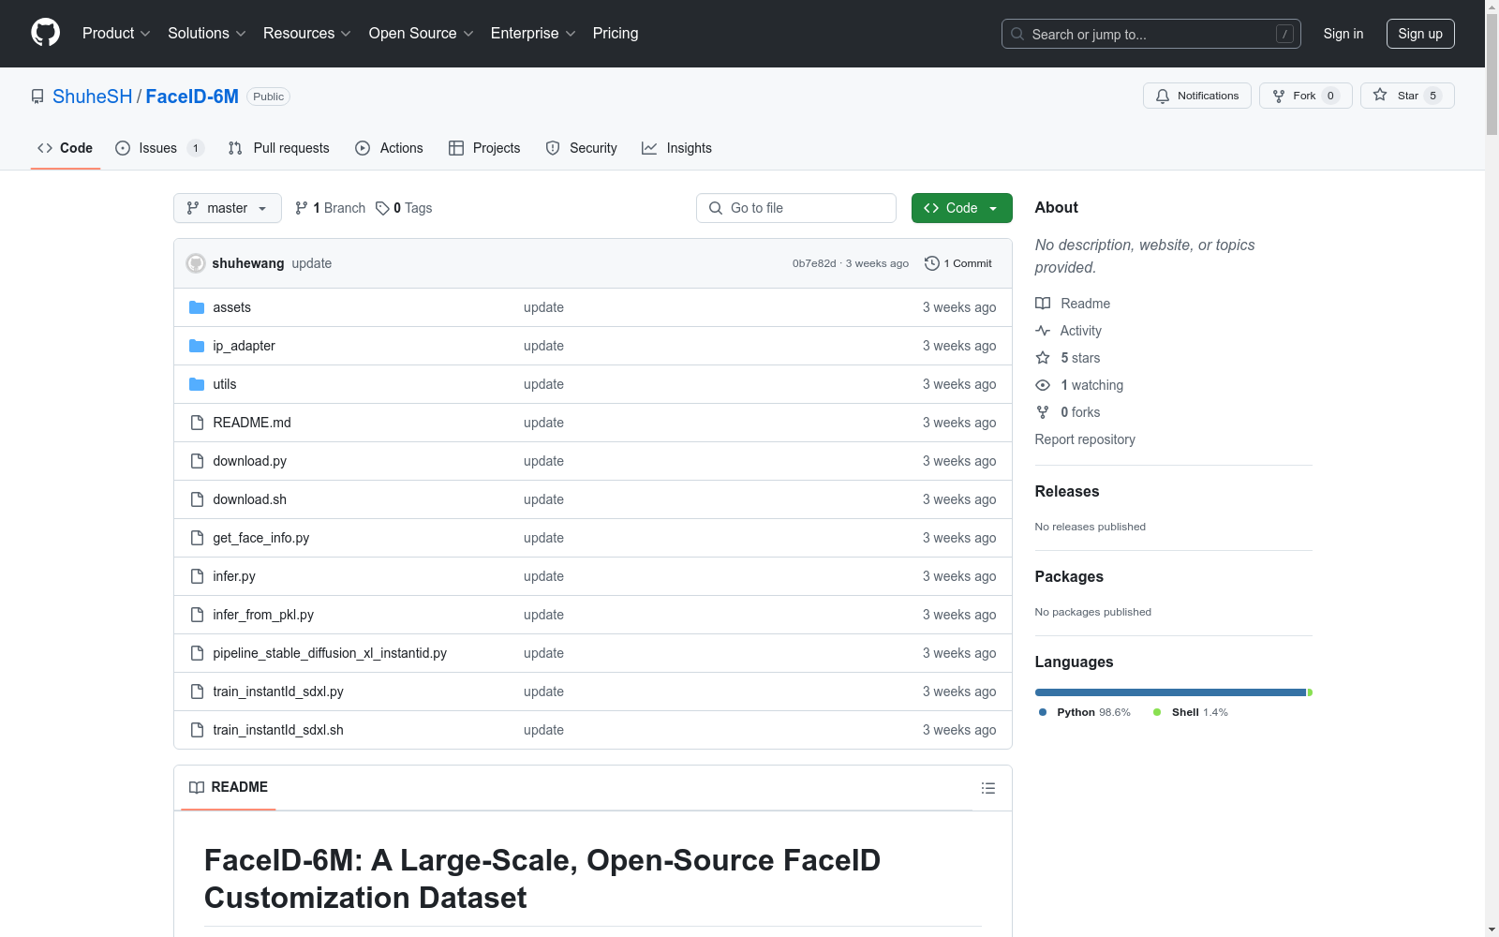The width and height of the screenshot is (1499, 937).
Task: Expand the green Code dropdown button
Action: click(x=961, y=208)
